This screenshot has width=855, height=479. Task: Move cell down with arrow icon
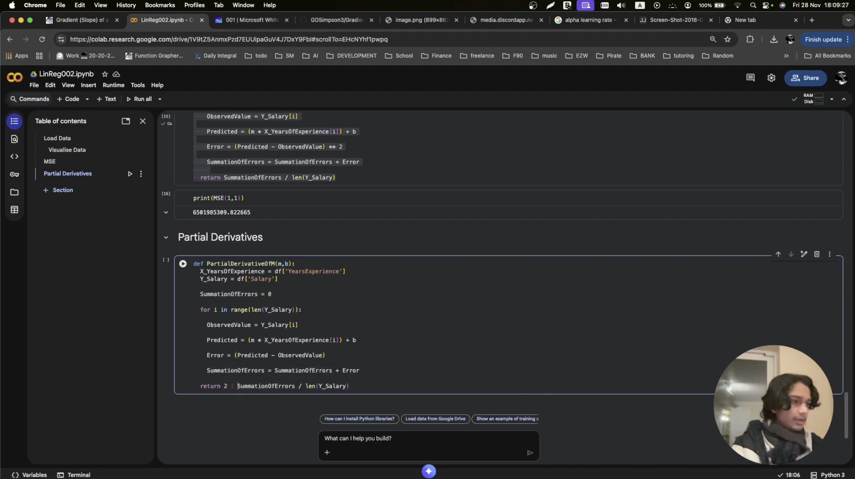[791, 254]
